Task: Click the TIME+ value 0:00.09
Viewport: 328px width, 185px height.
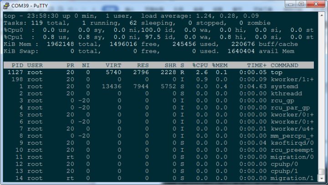Action: pyautogui.click(x=253, y=80)
